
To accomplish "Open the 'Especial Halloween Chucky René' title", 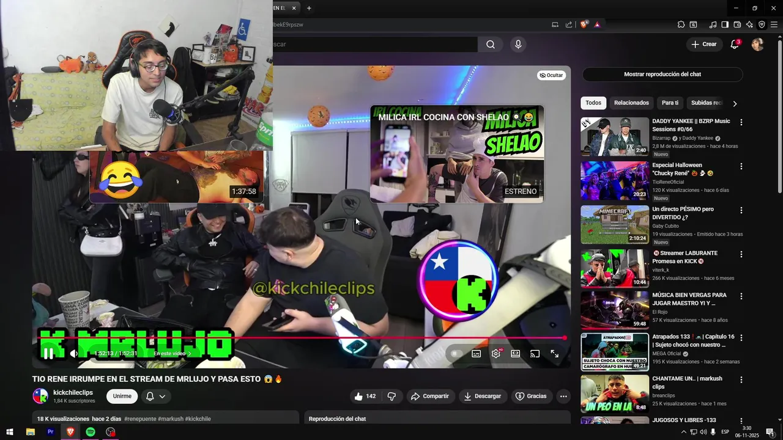I will coord(683,169).
